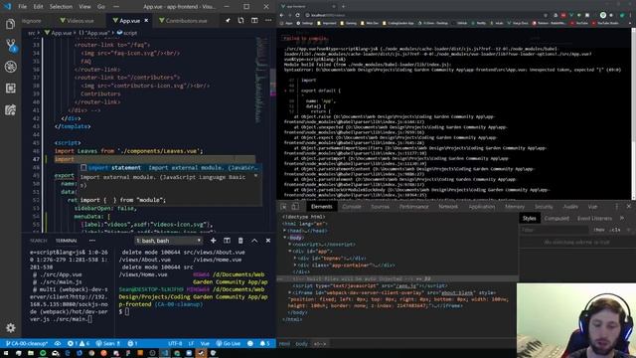Maximize the terminal panel with chevron up
The image size is (636, 358).
point(254,241)
